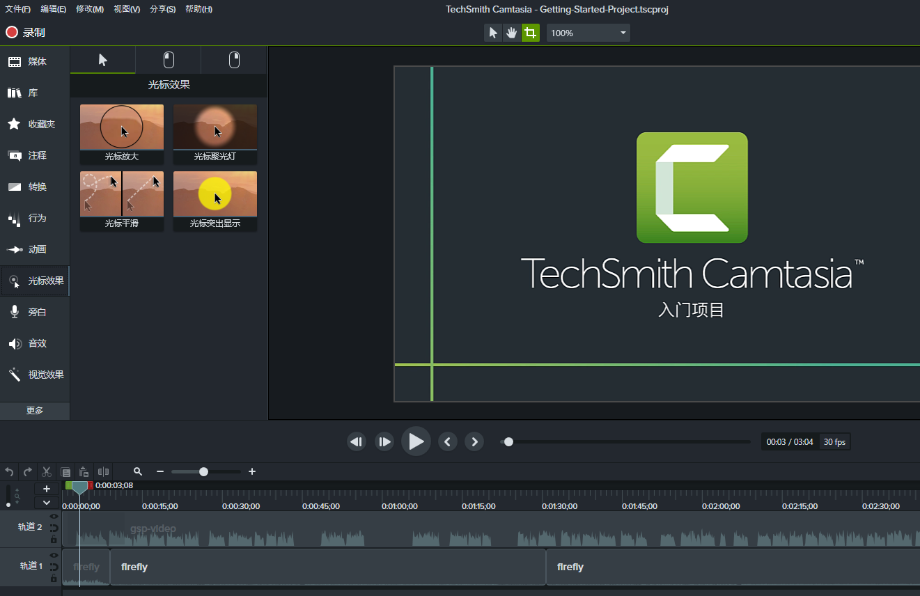This screenshot has height=596, width=920.
Task: Lock 轨道 1 with its padlock toggle
Action: (x=54, y=579)
